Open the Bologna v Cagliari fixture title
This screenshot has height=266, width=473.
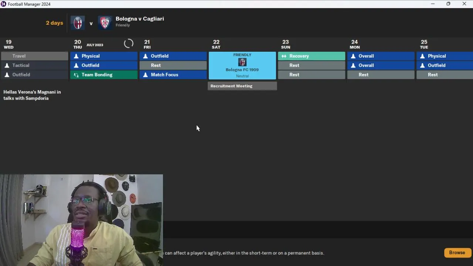[x=140, y=19]
